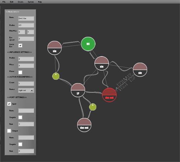Enable the Output port checkbox
The image size is (180, 162).
pyautogui.click(x=9, y=131)
